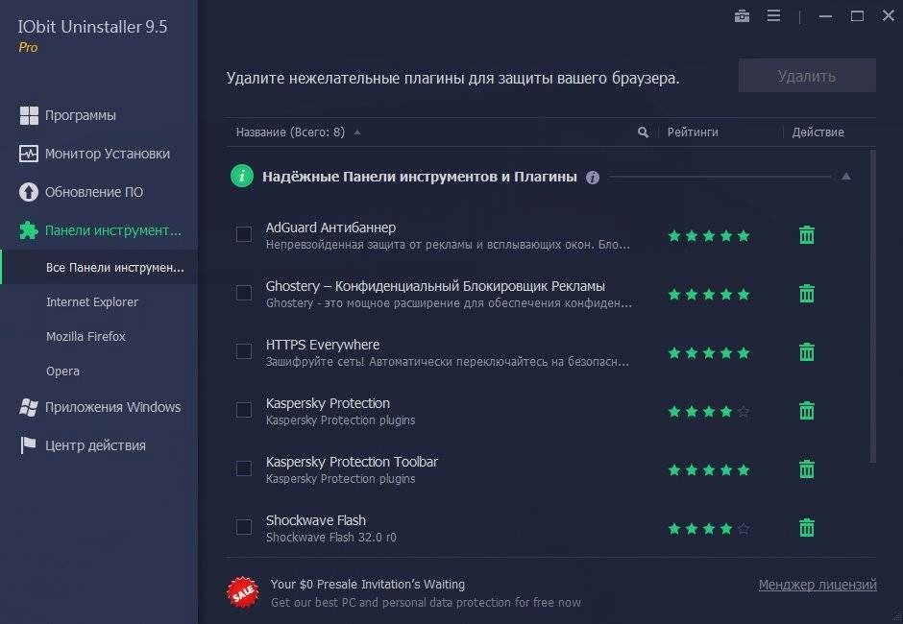Screen dimensions: 903x624
Task: Click the Центр действия flag icon
Action: tap(28, 445)
